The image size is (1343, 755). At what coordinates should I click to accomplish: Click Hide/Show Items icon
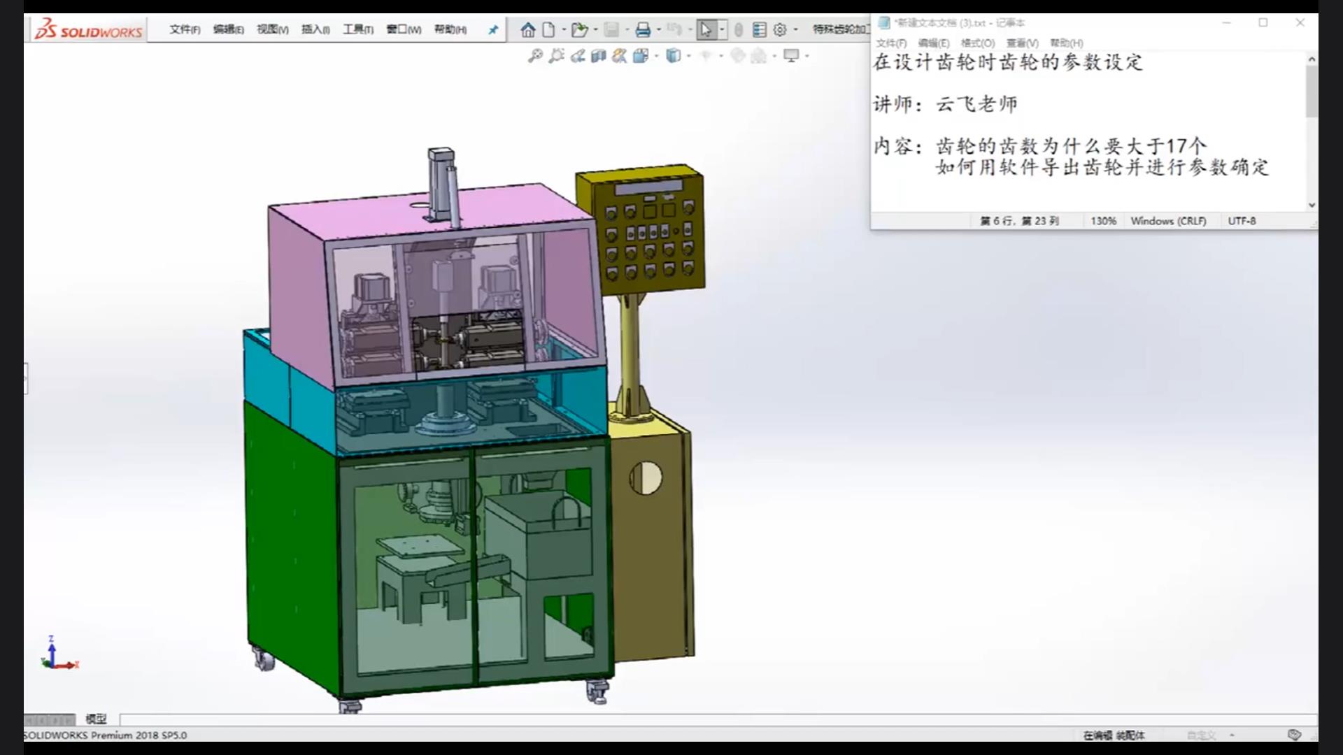pos(706,56)
